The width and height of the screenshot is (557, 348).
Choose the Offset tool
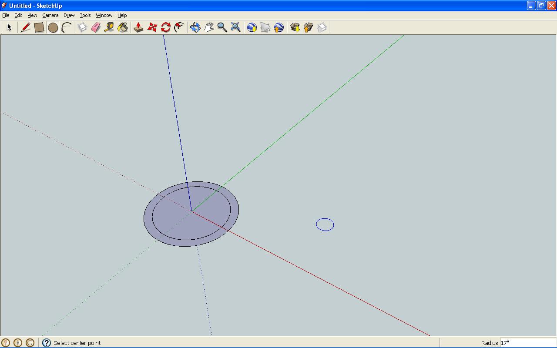point(179,27)
